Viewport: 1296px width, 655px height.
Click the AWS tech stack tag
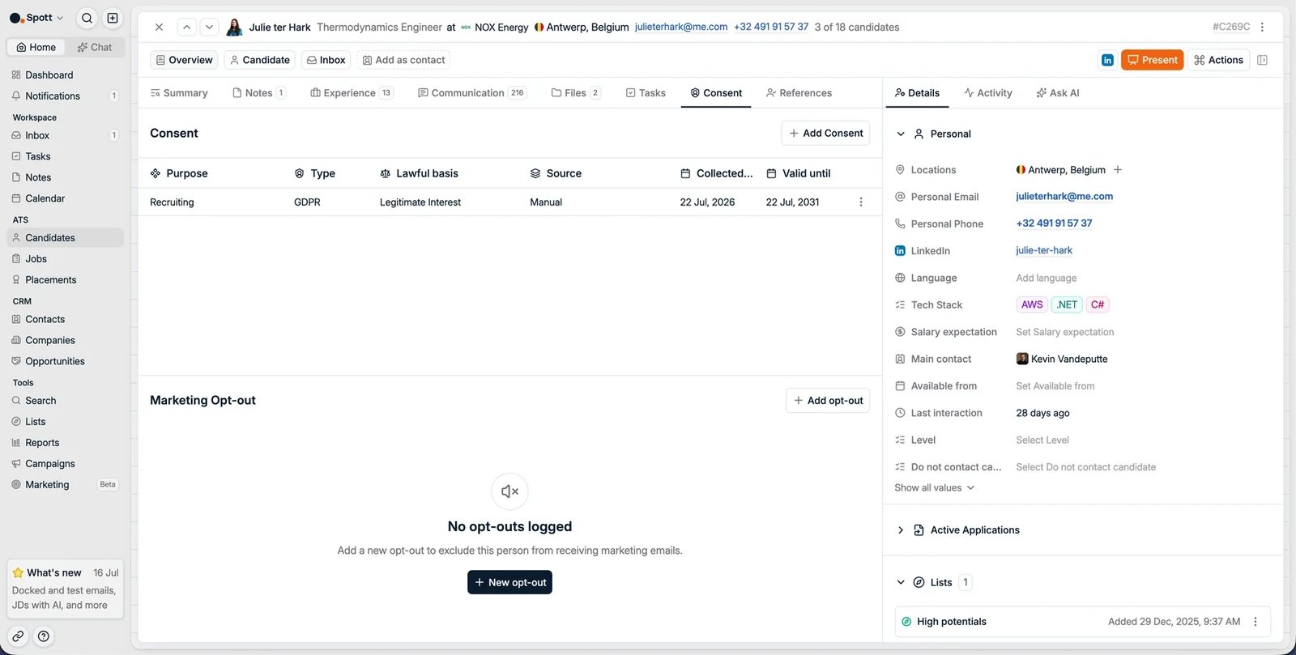[x=1032, y=305]
